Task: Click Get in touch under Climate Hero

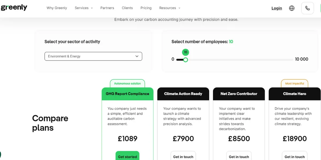Action: coord(295,157)
